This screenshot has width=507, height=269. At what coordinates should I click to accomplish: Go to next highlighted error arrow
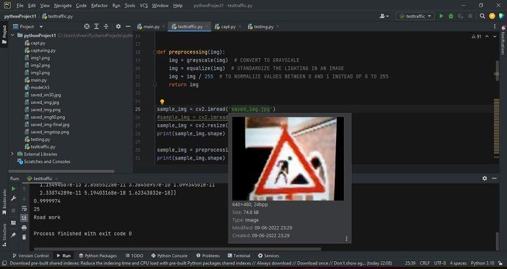495,37
